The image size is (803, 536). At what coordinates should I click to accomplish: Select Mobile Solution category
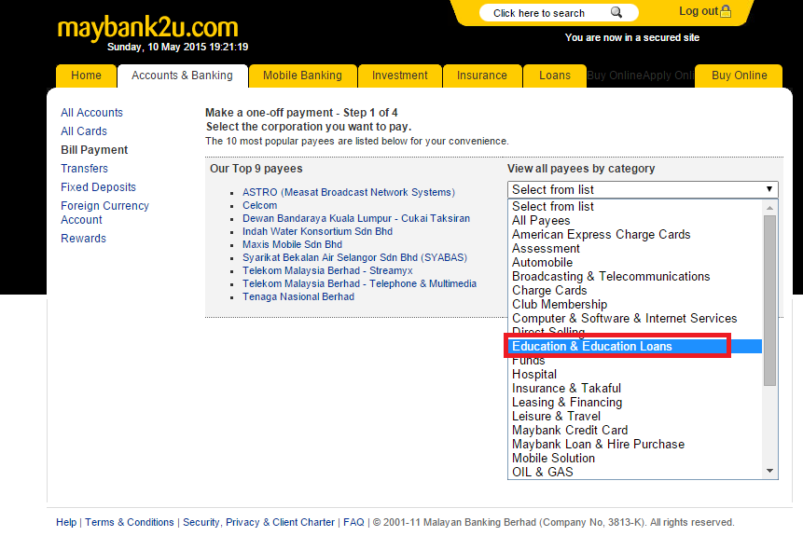point(553,459)
